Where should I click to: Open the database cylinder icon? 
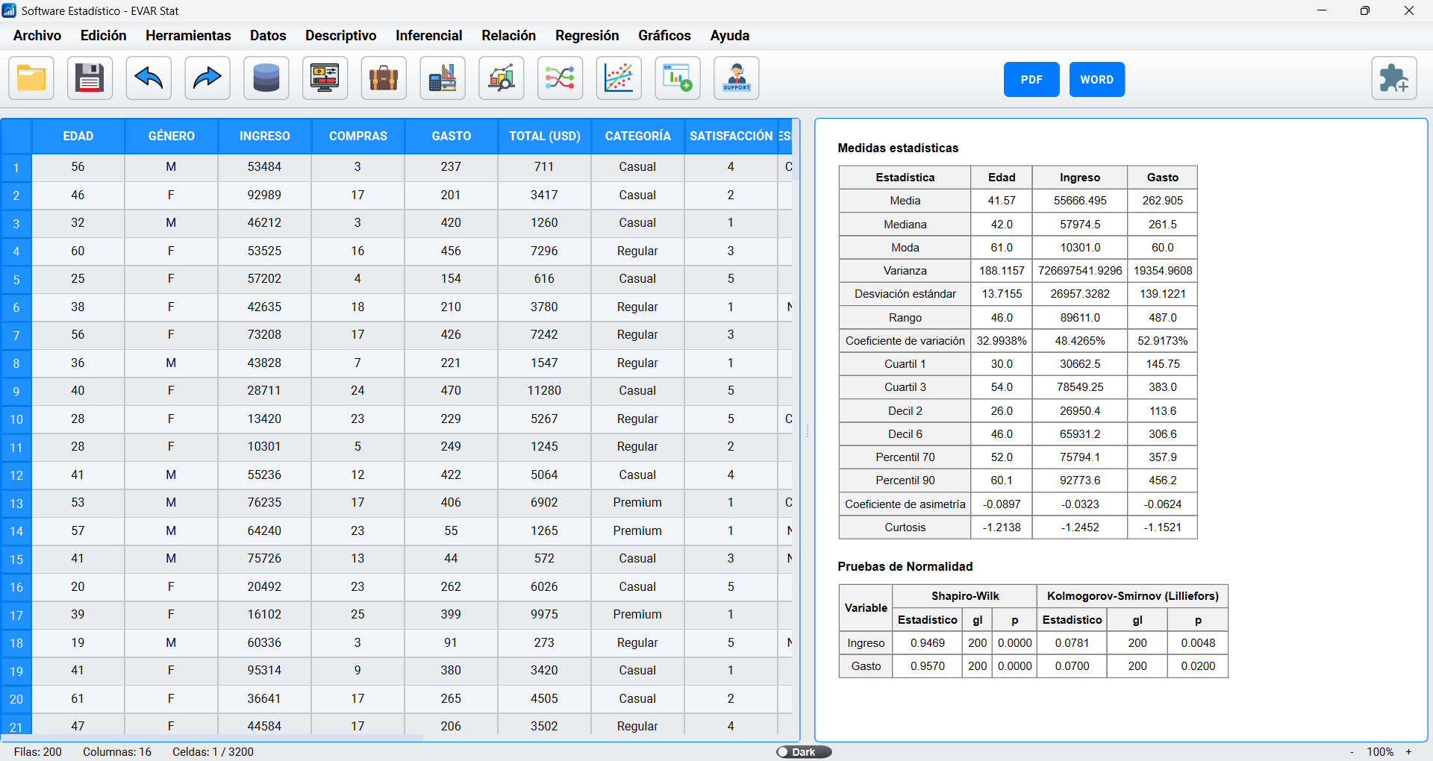pos(266,78)
